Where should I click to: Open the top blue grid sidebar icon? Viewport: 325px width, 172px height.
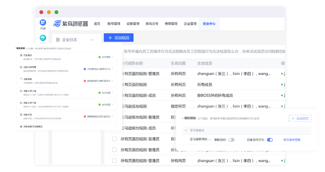tap(43, 23)
